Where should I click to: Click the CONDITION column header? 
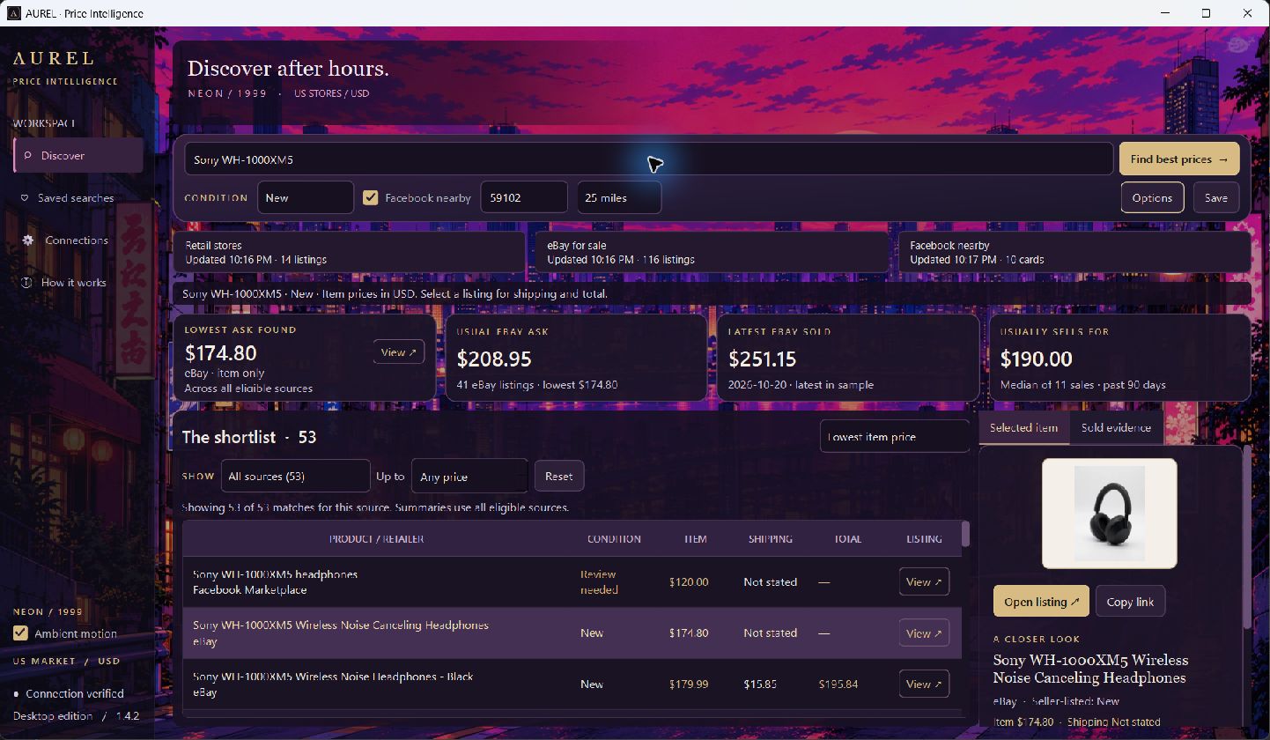pyautogui.click(x=614, y=538)
